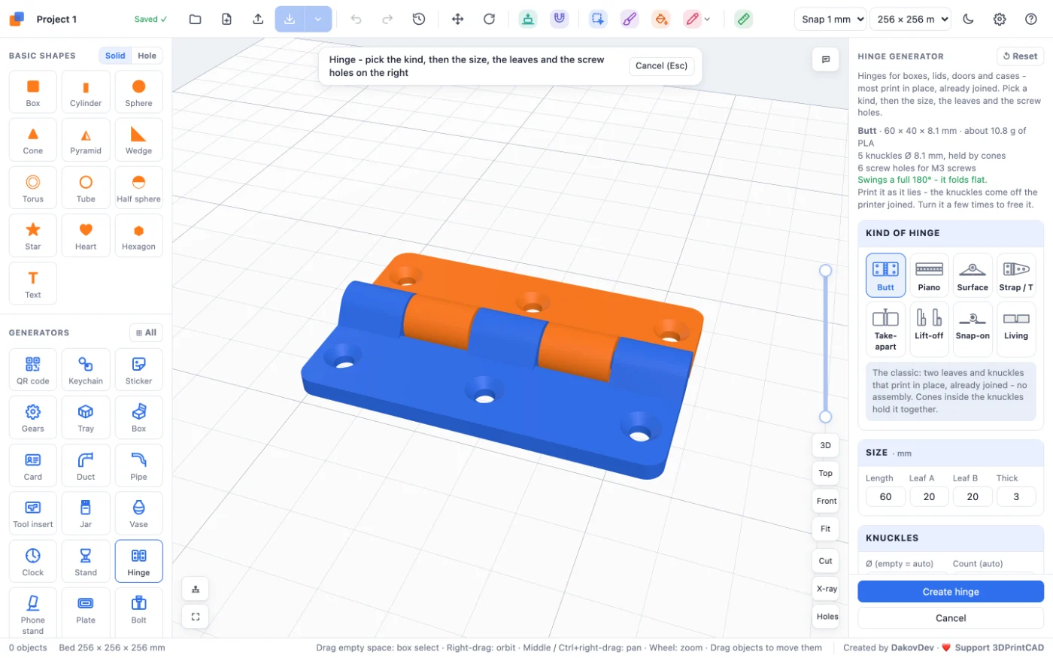
Task: Switch shape mode to Solid
Action: pos(115,56)
